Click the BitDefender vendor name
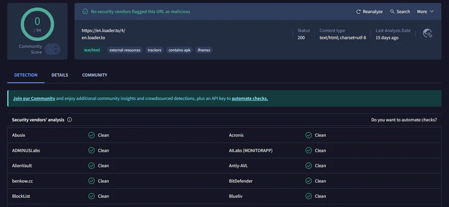 pos(241,181)
